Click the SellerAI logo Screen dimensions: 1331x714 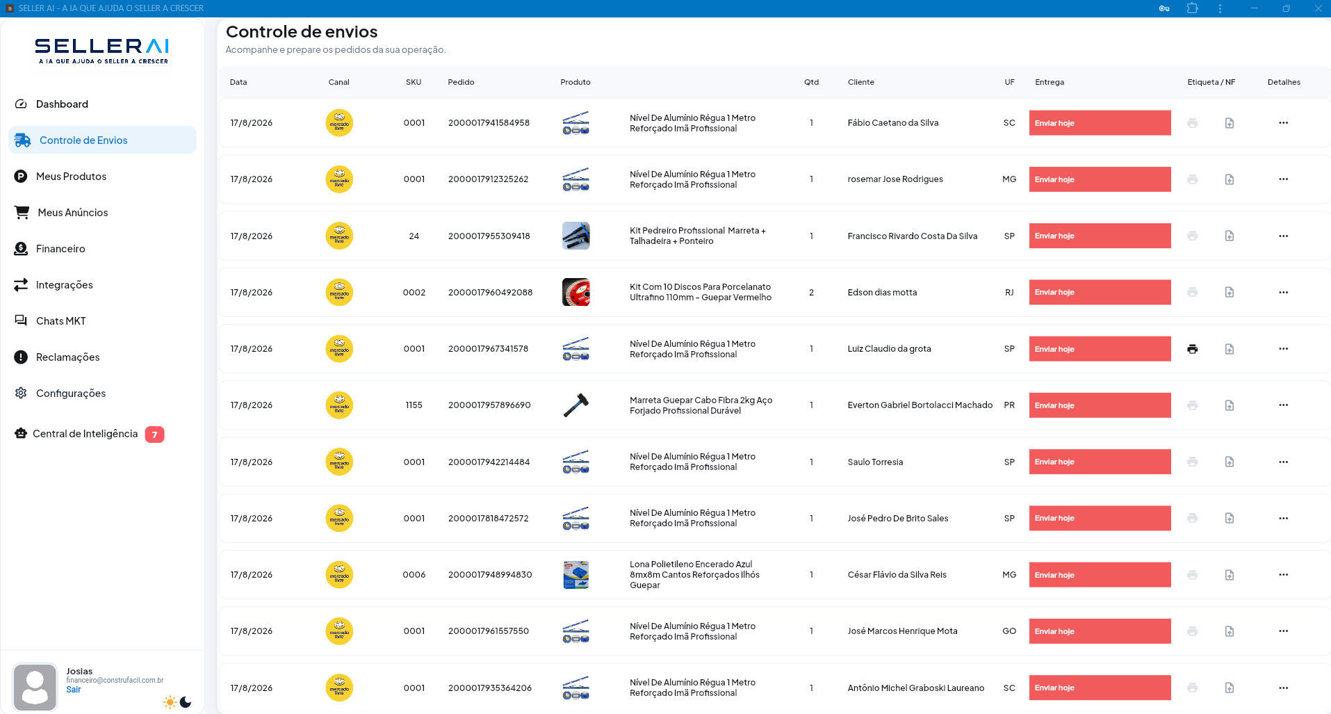(x=102, y=51)
